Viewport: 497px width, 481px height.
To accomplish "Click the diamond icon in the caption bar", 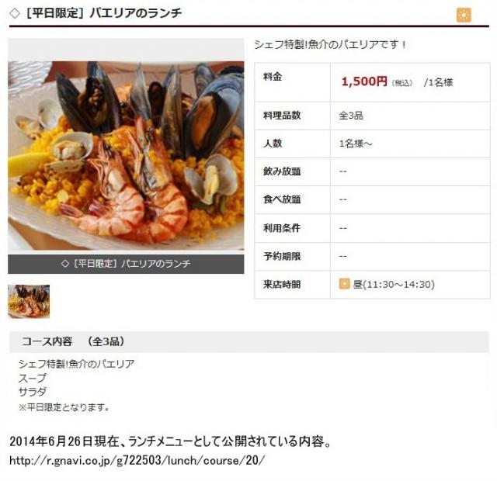I will tap(65, 264).
